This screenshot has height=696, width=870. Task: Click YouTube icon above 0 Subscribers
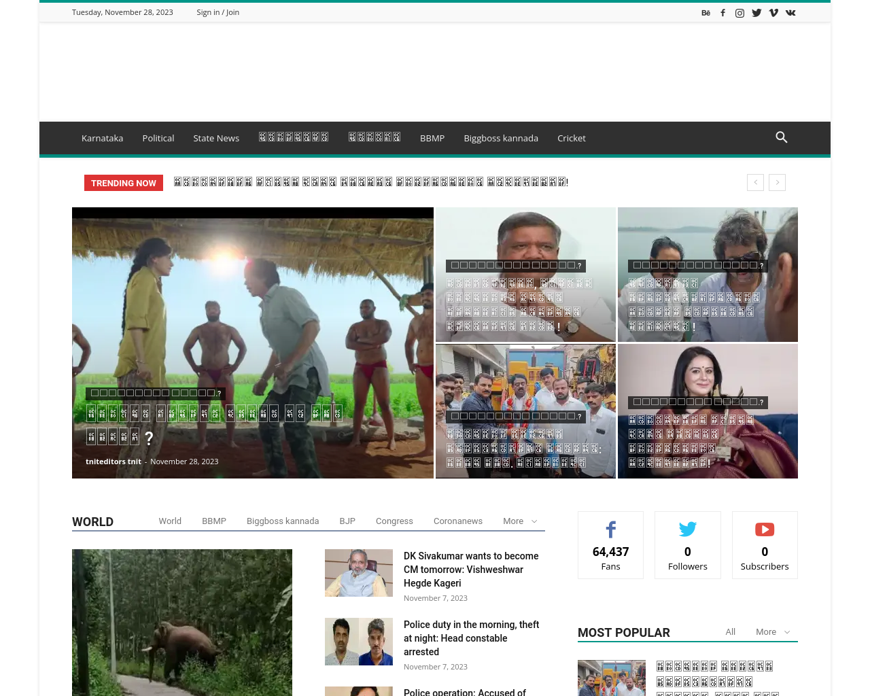[x=765, y=529]
